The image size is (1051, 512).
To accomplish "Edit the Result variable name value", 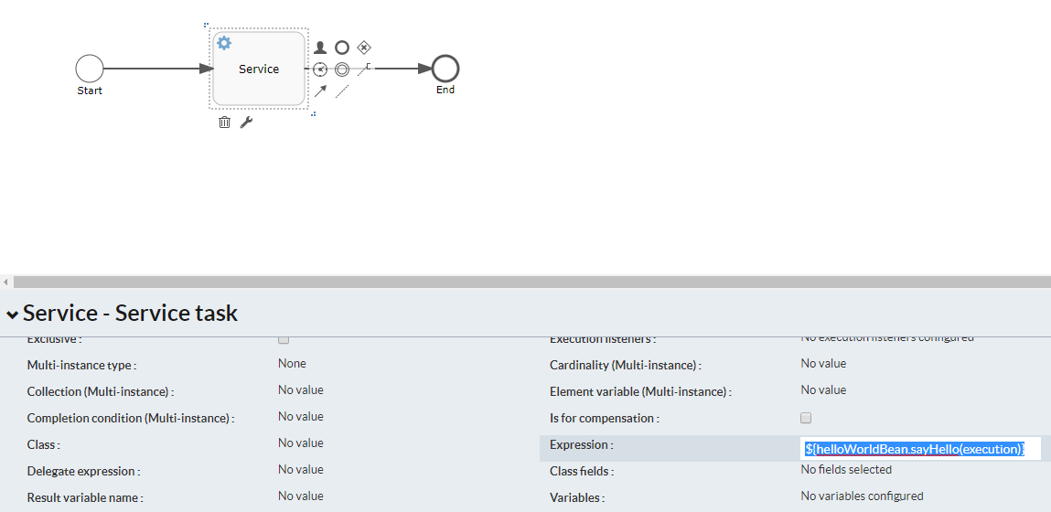I will click(301, 496).
